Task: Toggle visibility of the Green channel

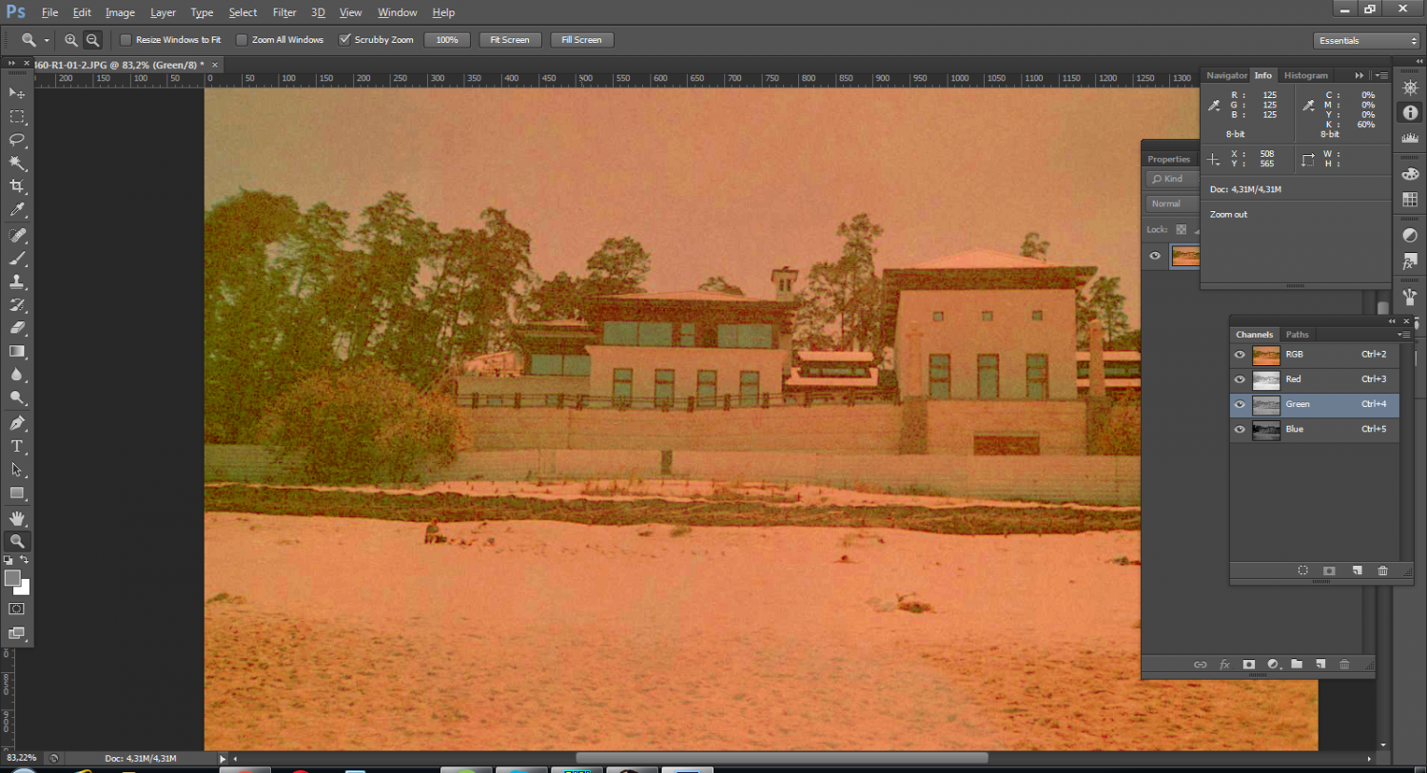Action: coord(1240,404)
